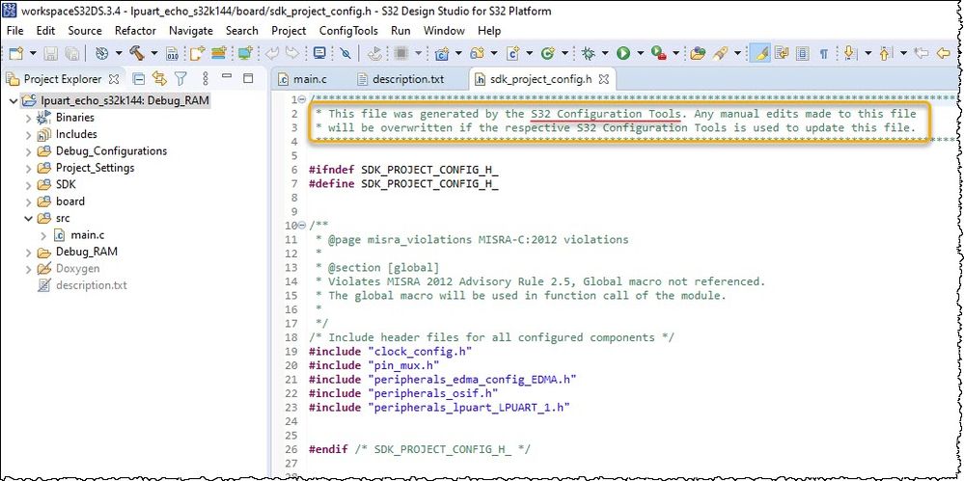Open Project Explorer view menu dots
This screenshot has height=481, width=964.
coord(206,79)
